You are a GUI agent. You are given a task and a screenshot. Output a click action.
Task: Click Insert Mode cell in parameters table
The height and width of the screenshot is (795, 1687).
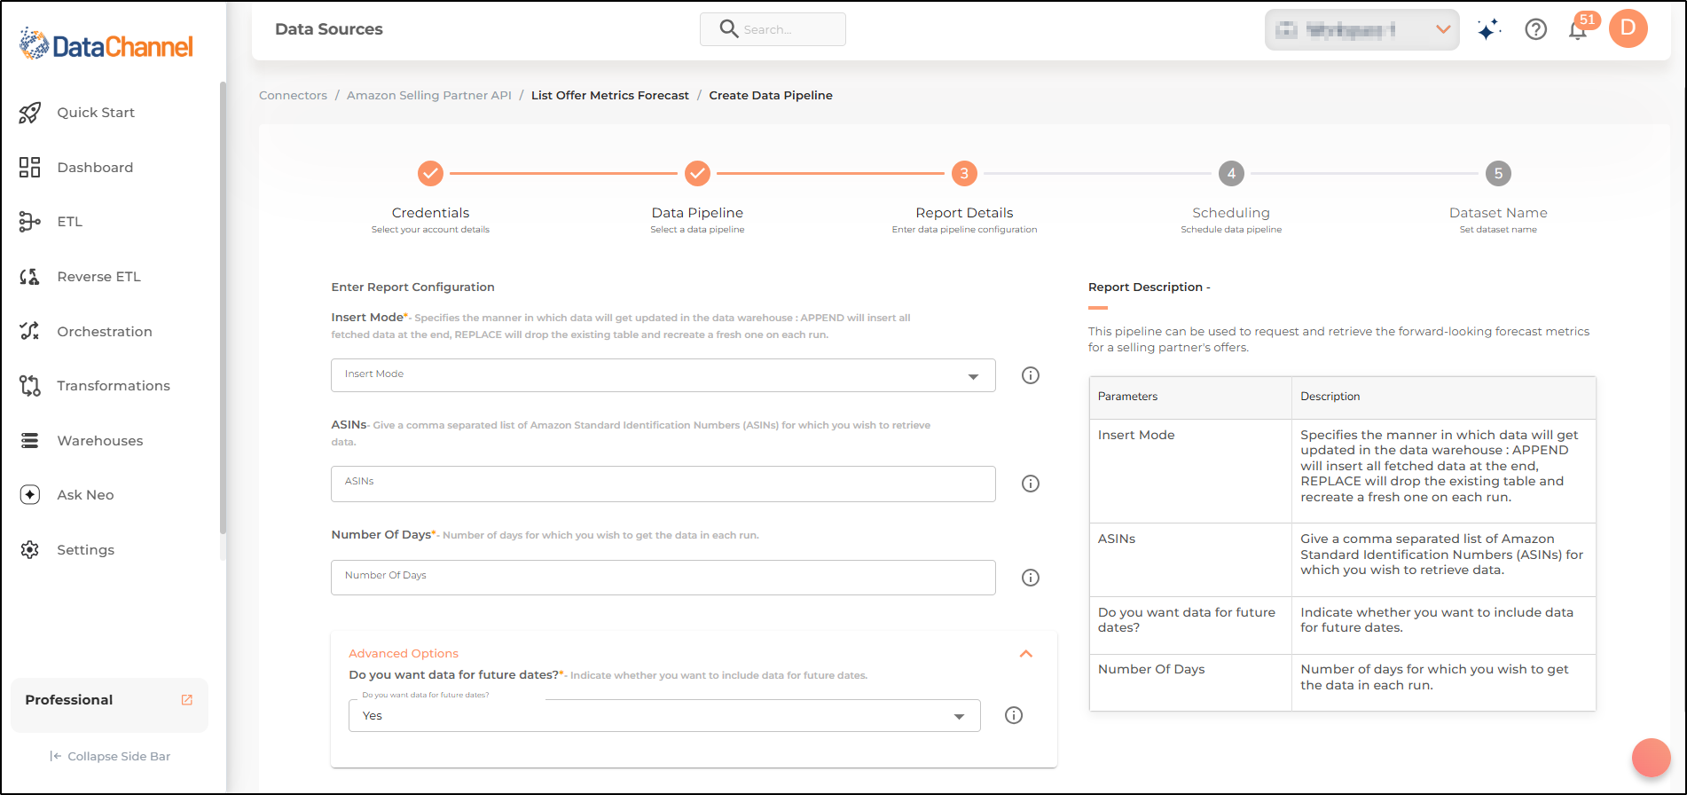coord(1190,471)
